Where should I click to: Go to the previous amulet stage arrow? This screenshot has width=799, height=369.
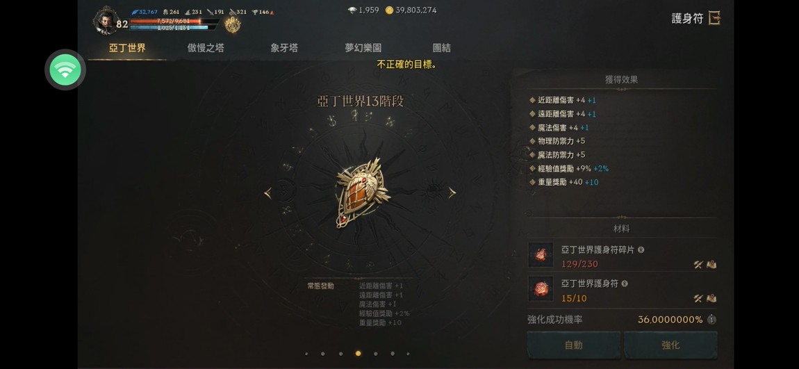click(267, 192)
